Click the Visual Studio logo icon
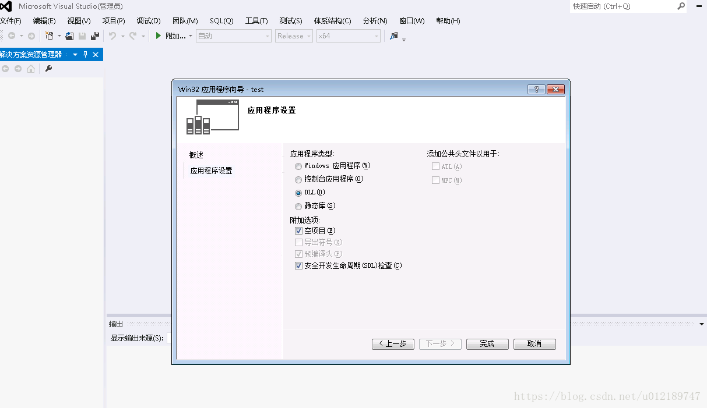The width and height of the screenshot is (707, 408). 5,6
